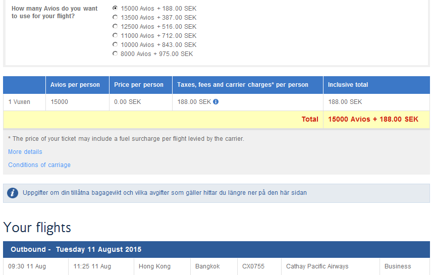Image resolution: width=432 pixels, height=275 pixels.
Task: Click the 1 Vuxen passenger cell
Action: (20, 102)
